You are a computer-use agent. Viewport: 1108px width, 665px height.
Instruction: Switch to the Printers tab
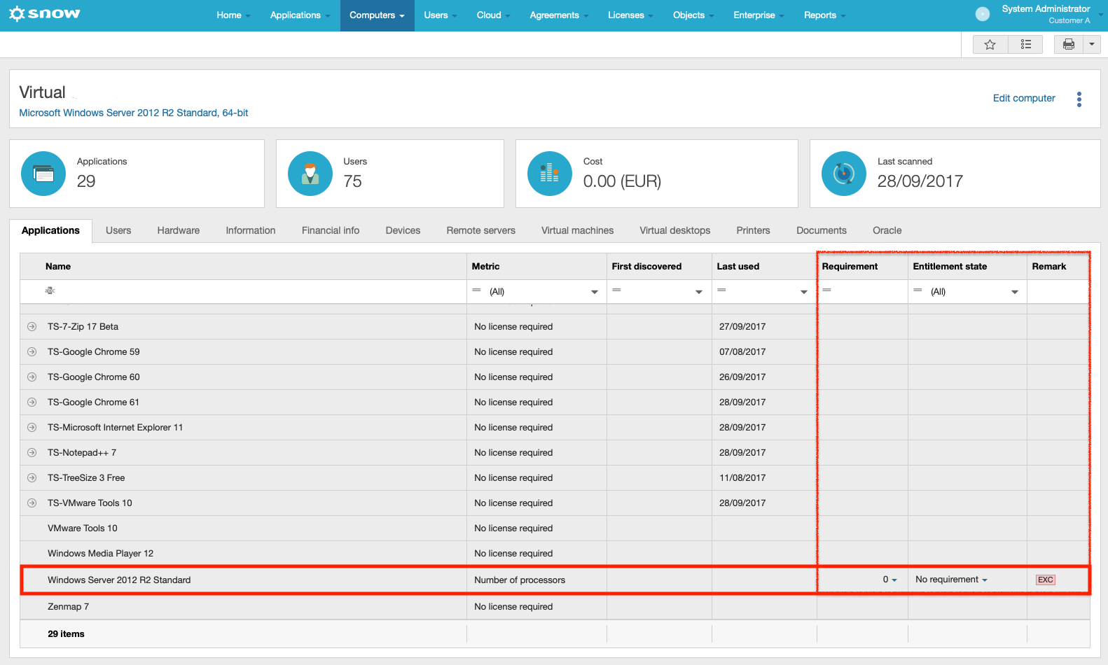(753, 230)
